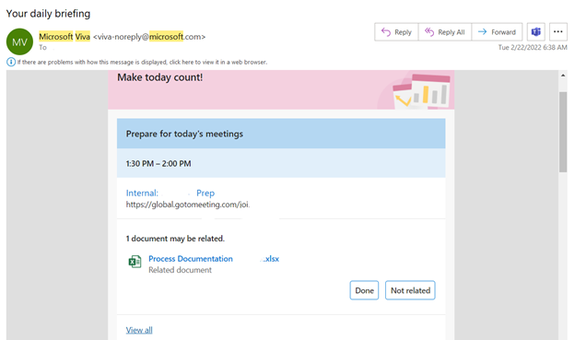Click the scrollbar up arrow
Screen dimensions: 575x340
point(563,76)
